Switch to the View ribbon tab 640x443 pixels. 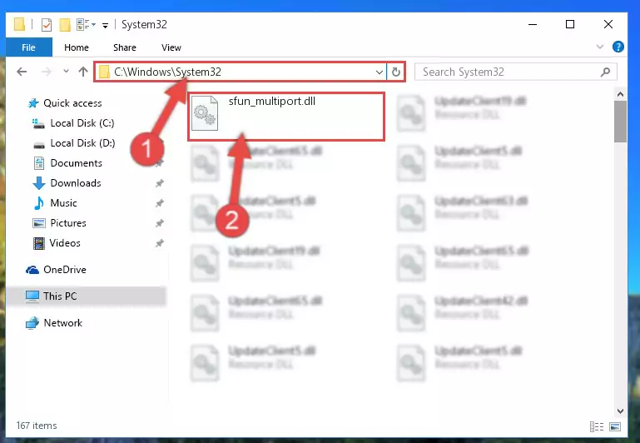171,47
